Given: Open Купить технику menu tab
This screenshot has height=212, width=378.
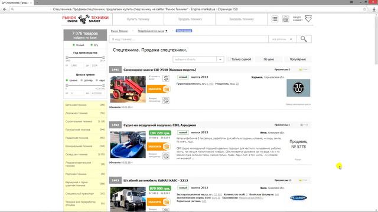Looking at the screenshot, I should click(138, 19).
